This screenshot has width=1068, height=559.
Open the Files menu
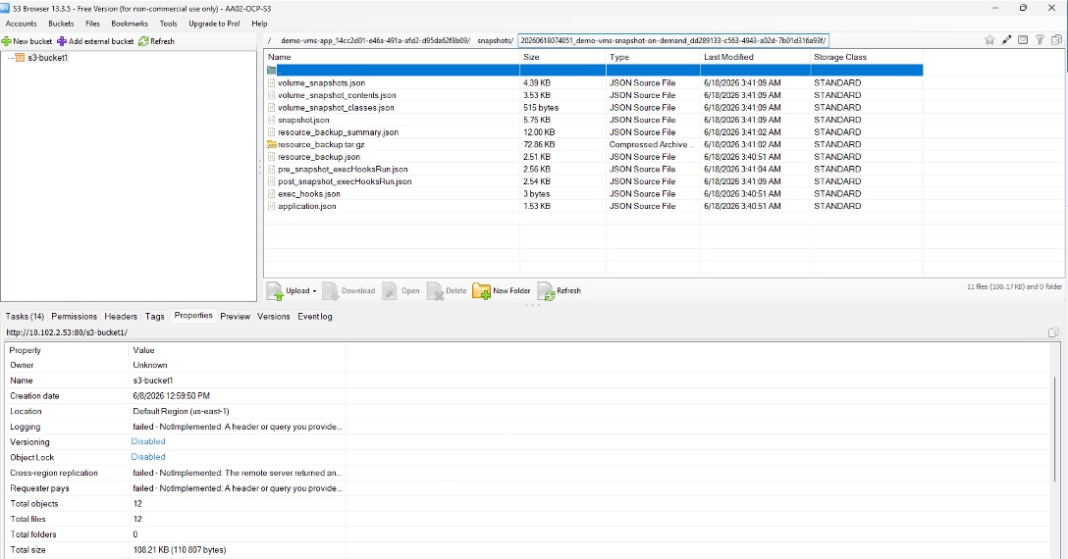[x=92, y=24]
